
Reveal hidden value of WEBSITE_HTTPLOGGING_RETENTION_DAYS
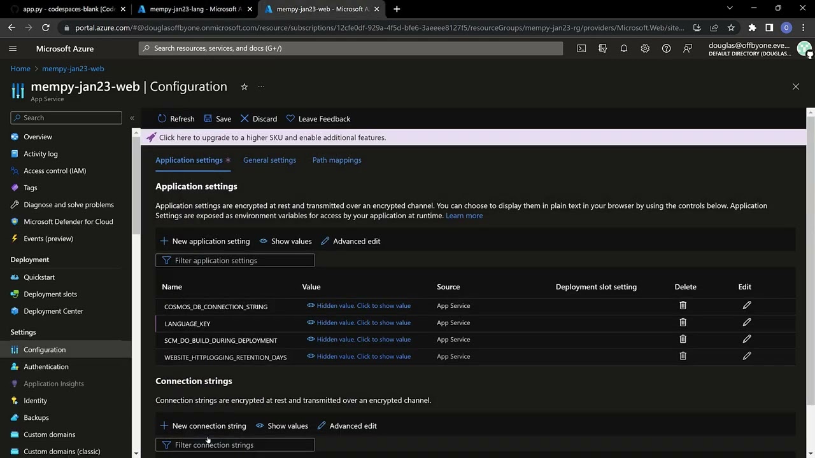coord(358,356)
